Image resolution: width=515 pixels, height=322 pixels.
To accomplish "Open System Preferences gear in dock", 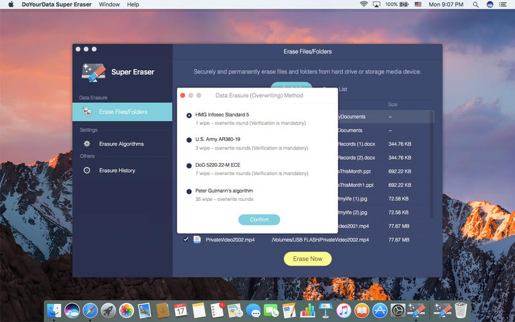I will (x=398, y=310).
